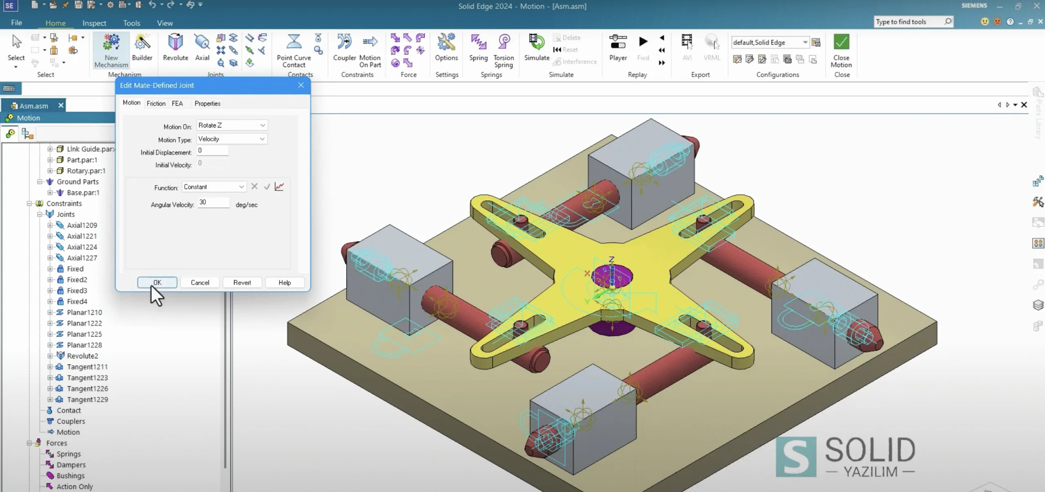Viewport: 1045px width, 492px height.
Task: Open the function graph icon in dialog
Action: click(x=280, y=186)
